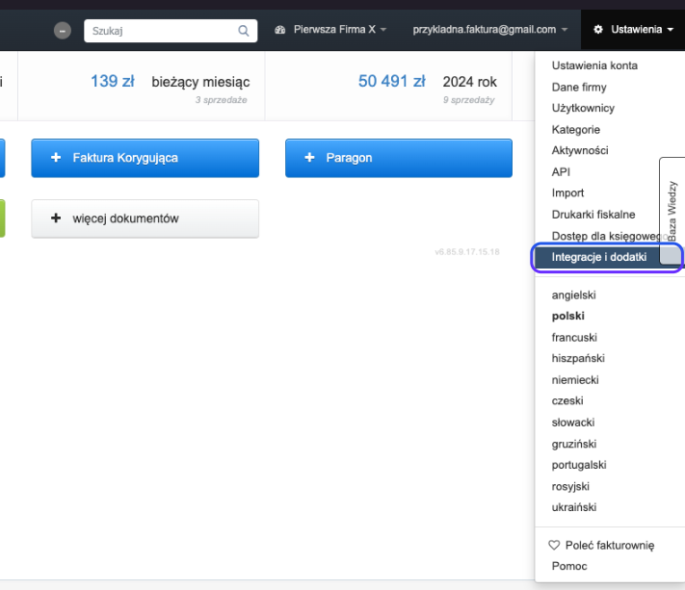Click the heart icon beside Poleć fakturownię
This screenshot has height=590, width=685.
coord(554,545)
